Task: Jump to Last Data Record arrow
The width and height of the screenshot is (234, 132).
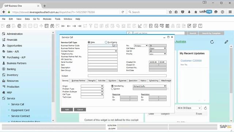Action: tap(80, 26)
